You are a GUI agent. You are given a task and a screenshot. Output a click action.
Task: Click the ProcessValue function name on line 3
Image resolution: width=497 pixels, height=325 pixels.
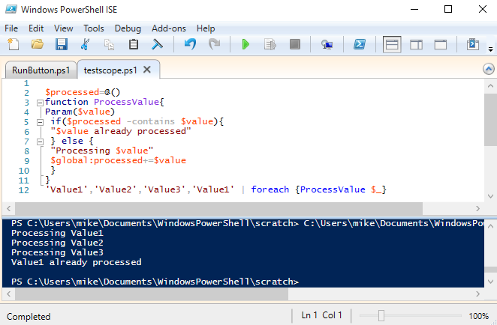[x=126, y=102]
